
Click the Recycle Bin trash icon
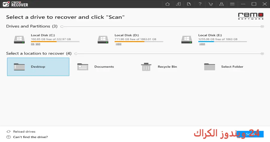click(146, 67)
